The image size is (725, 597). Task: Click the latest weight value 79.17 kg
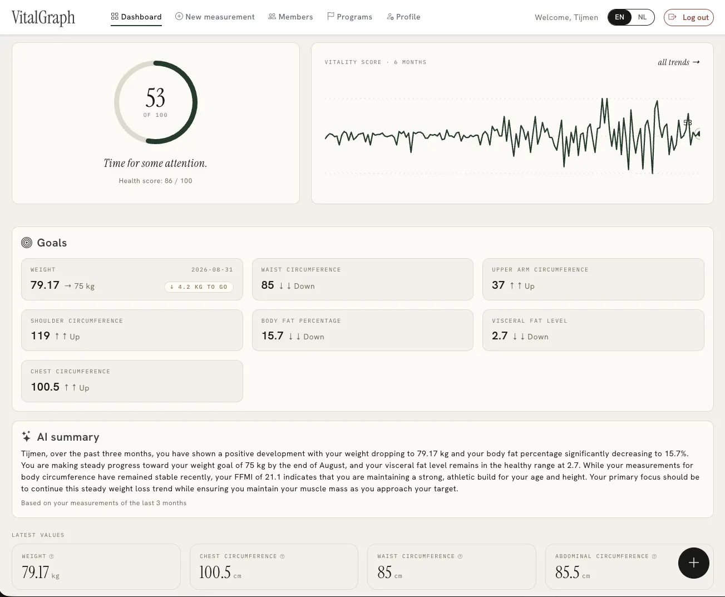[x=40, y=573]
